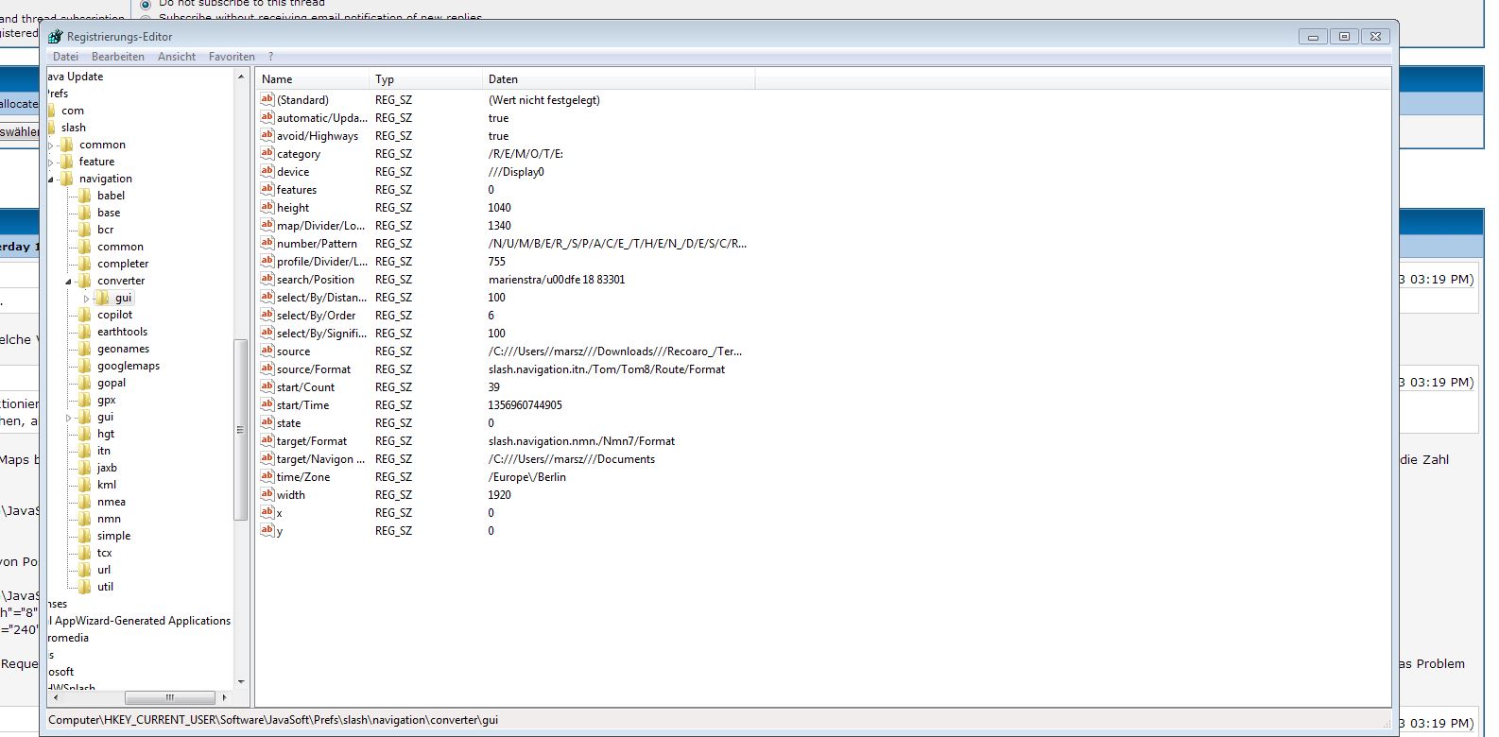The width and height of the screenshot is (1499, 737).
Task: Click the string icon next to time/Zone
Action: [x=267, y=476]
